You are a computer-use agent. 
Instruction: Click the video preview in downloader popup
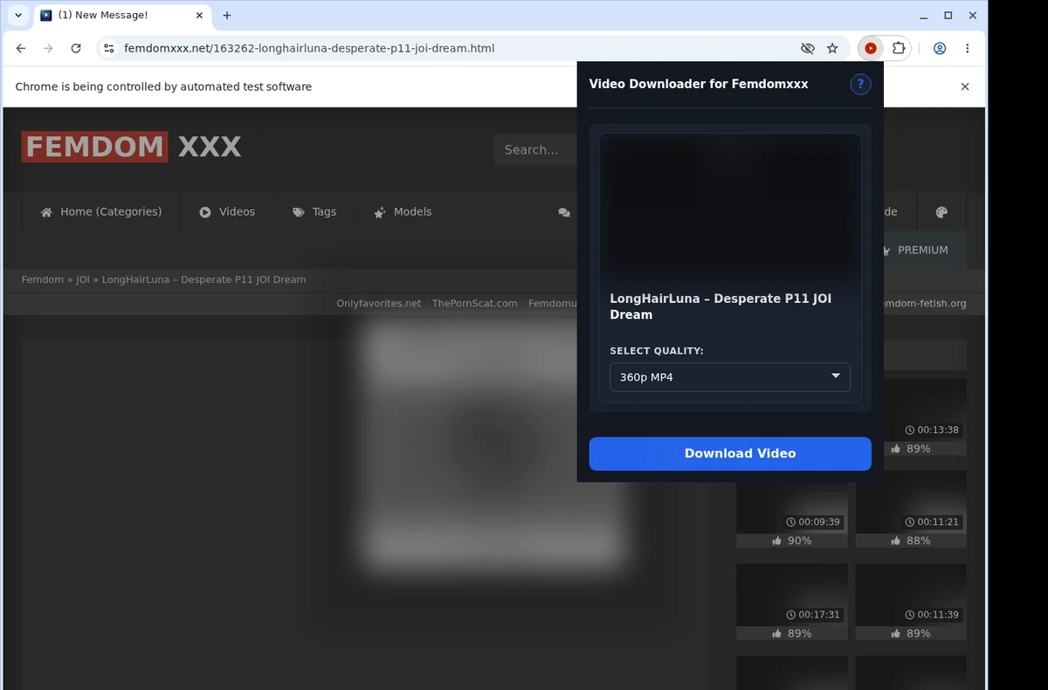[730, 208]
